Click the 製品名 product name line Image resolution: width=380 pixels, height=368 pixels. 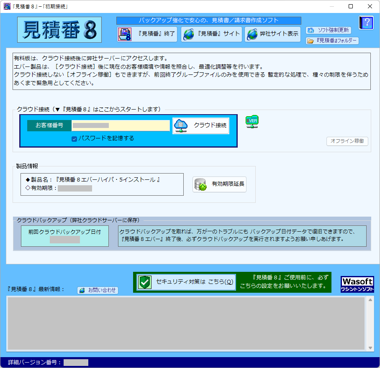coord(93,180)
